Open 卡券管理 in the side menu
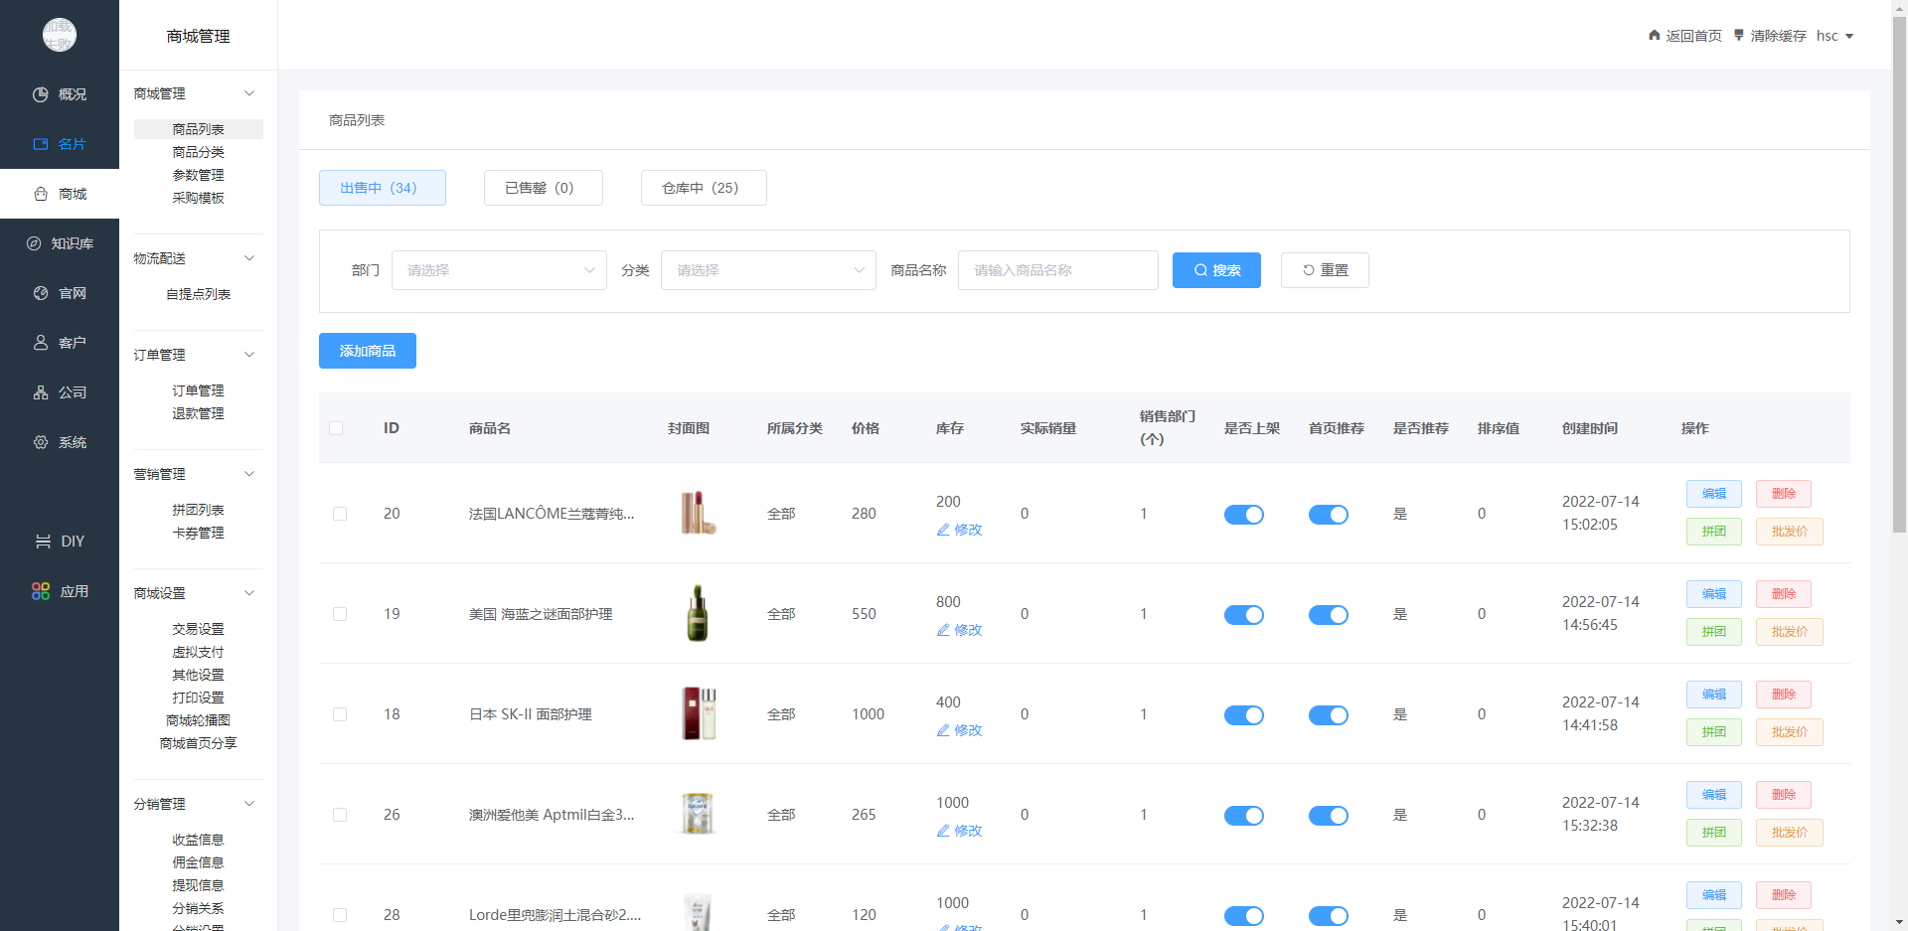The height and width of the screenshot is (931, 1908). [x=198, y=533]
